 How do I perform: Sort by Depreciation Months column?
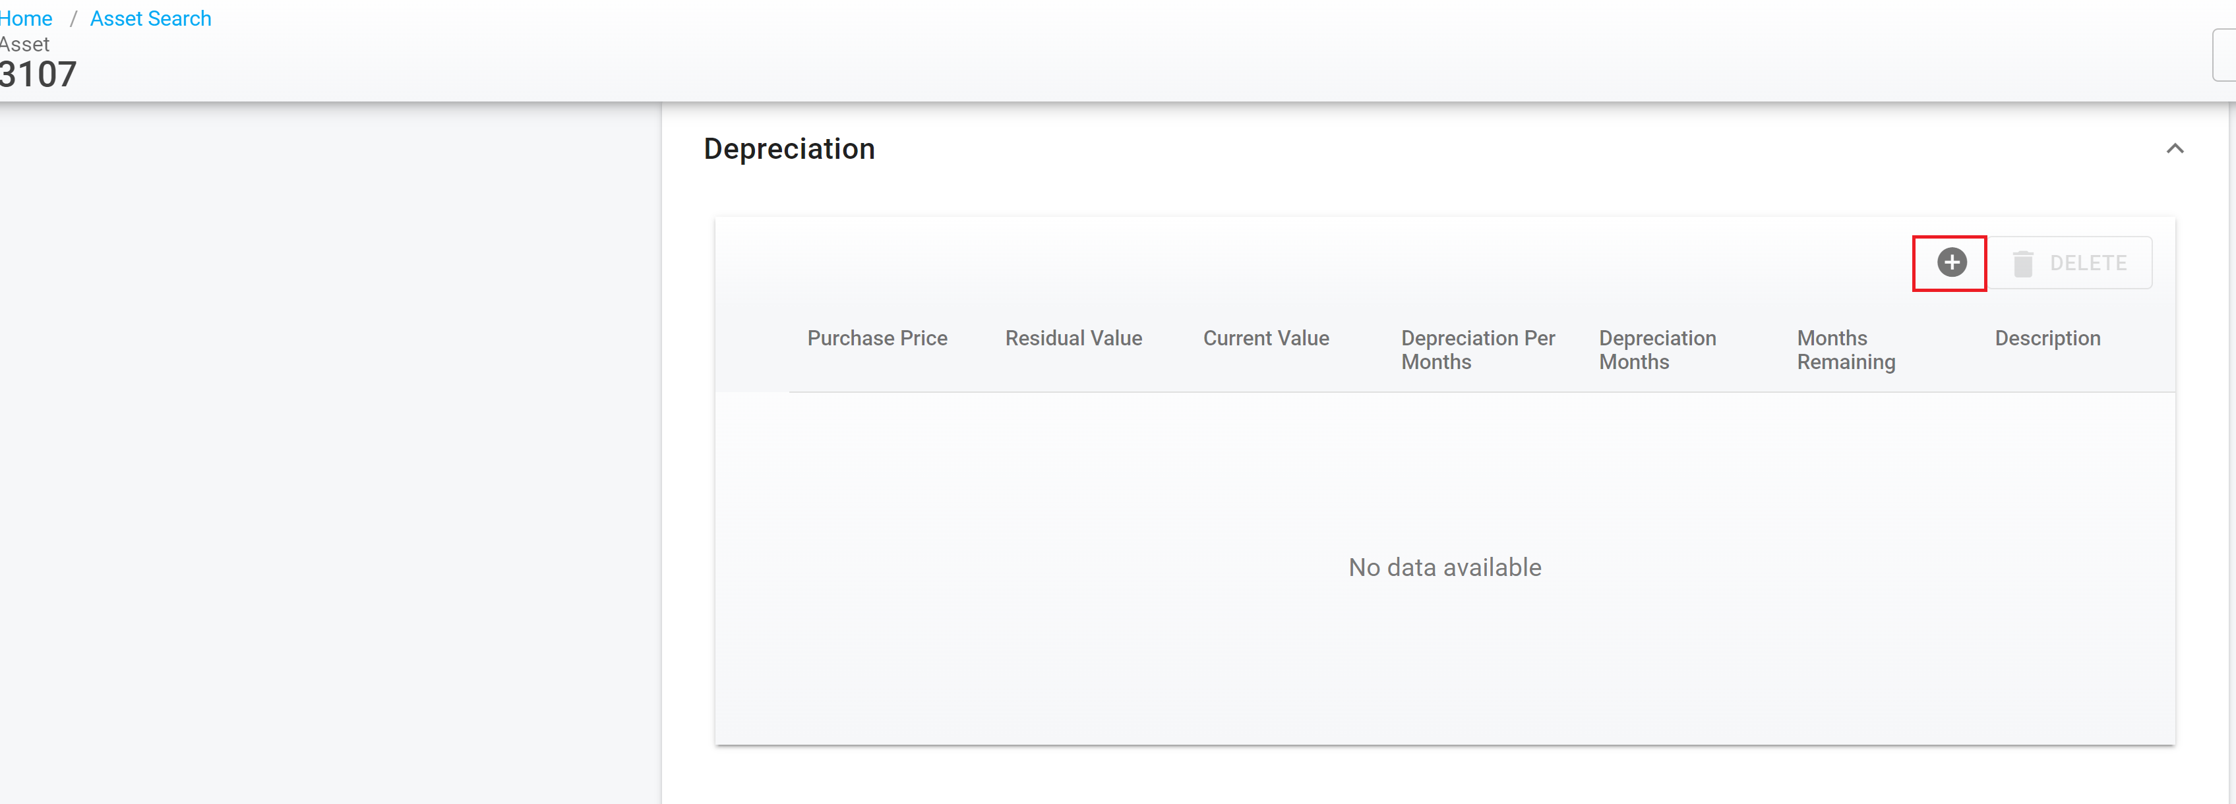pyautogui.click(x=1657, y=349)
